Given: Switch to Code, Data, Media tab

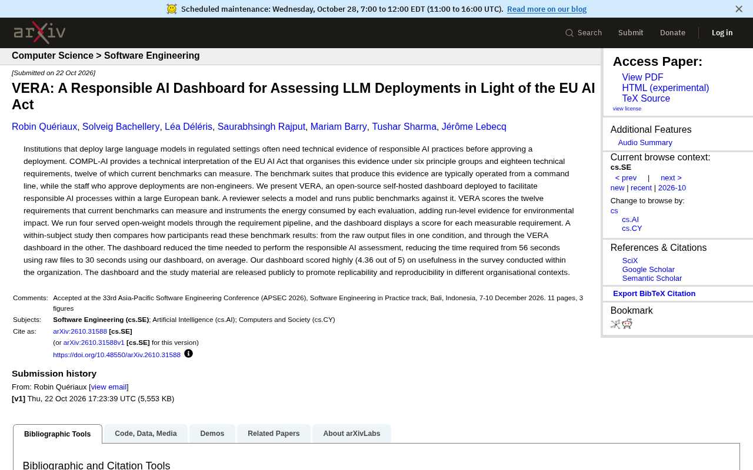Looking at the screenshot, I should coord(146,434).
